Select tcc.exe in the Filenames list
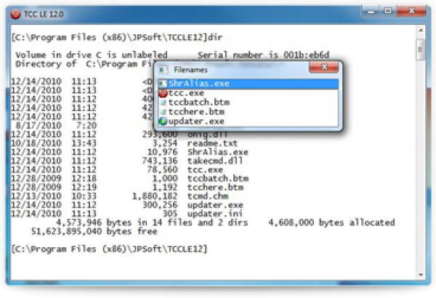The image size is (436, 298). click(x=248, y=93)
